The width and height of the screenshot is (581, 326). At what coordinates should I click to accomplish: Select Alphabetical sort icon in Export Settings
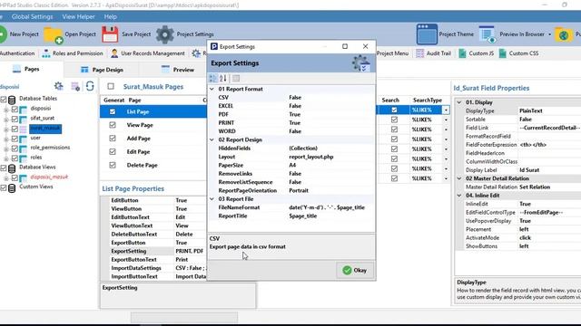point(222,78)
